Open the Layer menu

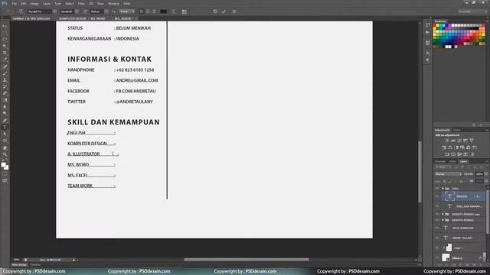point(47,3)
